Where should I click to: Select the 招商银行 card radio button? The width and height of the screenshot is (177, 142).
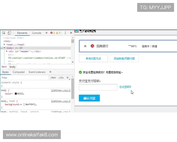85,46
